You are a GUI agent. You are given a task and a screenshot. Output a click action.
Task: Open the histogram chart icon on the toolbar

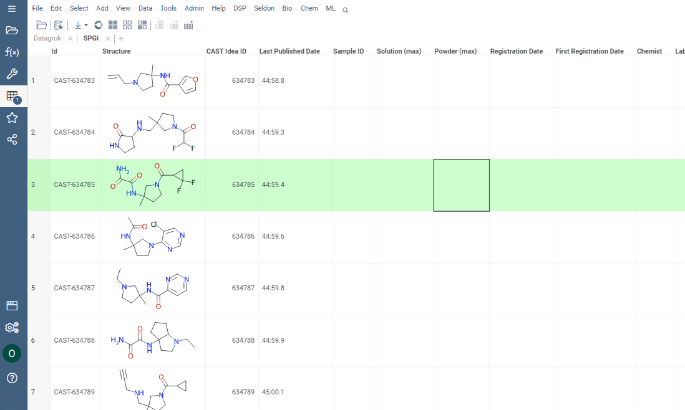[x=188, y=26]
